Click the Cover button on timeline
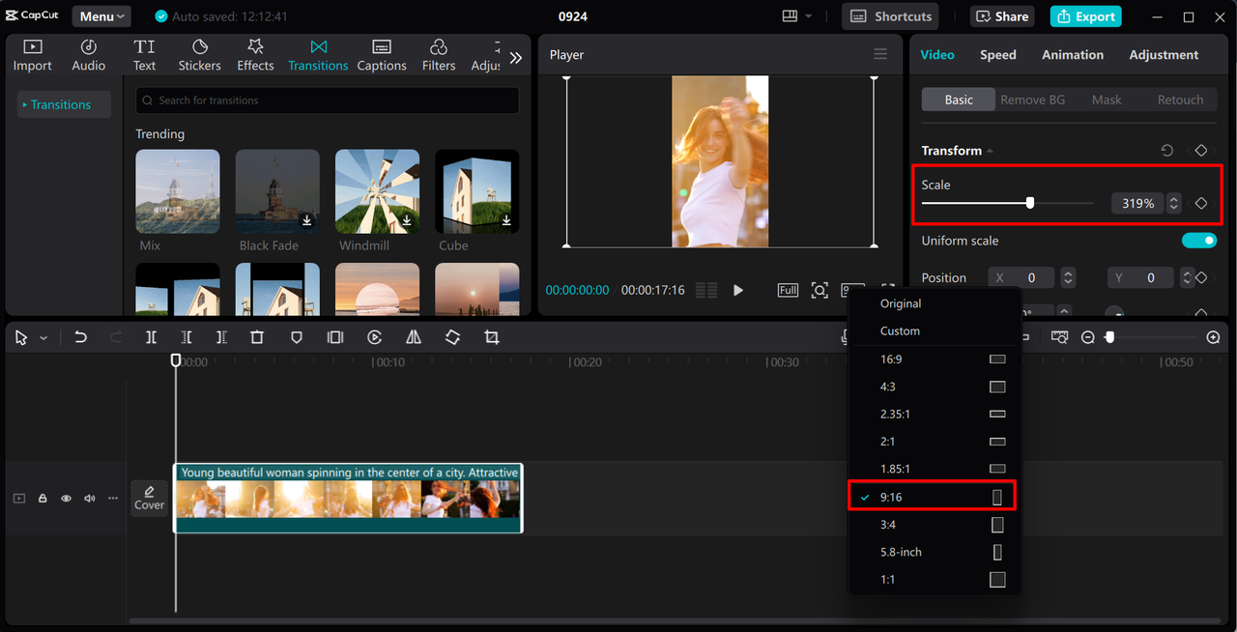Viewport: 1237px width, 632px height. (x=149, y=499)
